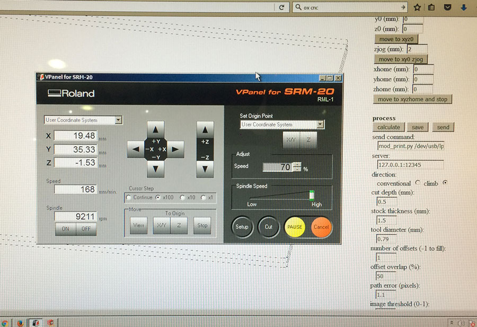Submit the search with the arrow button
Viewport: 477px width, 327px height.
point(403,7)
